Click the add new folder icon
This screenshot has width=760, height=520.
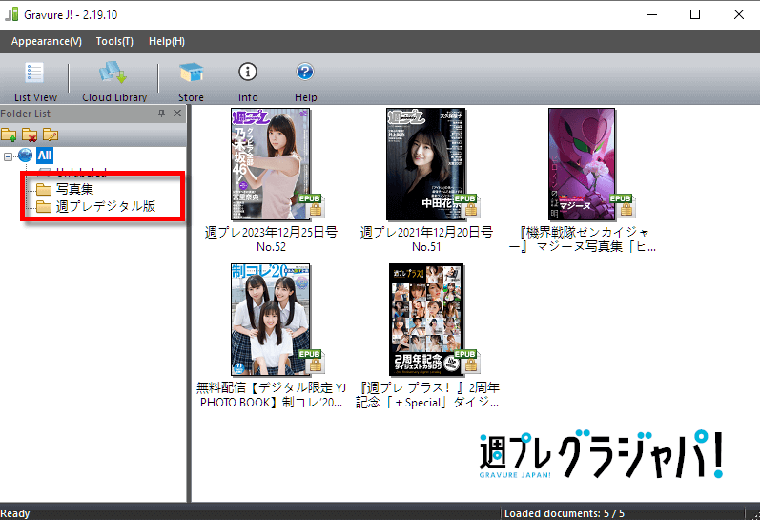click(9, 135)
